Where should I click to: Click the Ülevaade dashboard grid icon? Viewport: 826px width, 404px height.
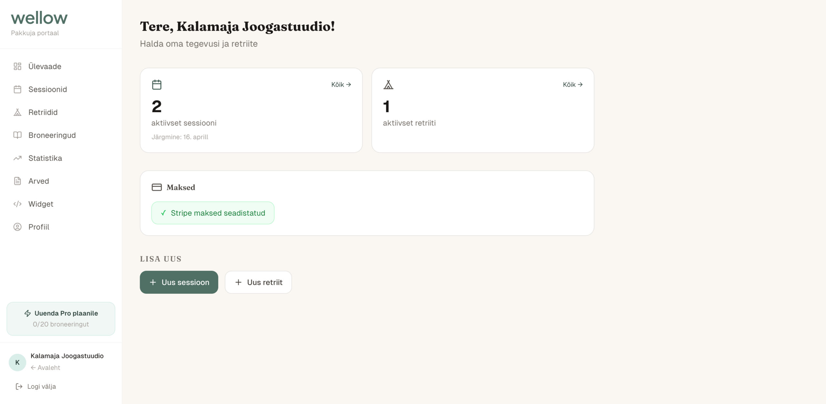(17, 66)
